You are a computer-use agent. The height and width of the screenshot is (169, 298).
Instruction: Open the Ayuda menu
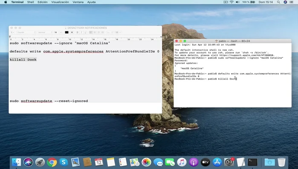91,2
